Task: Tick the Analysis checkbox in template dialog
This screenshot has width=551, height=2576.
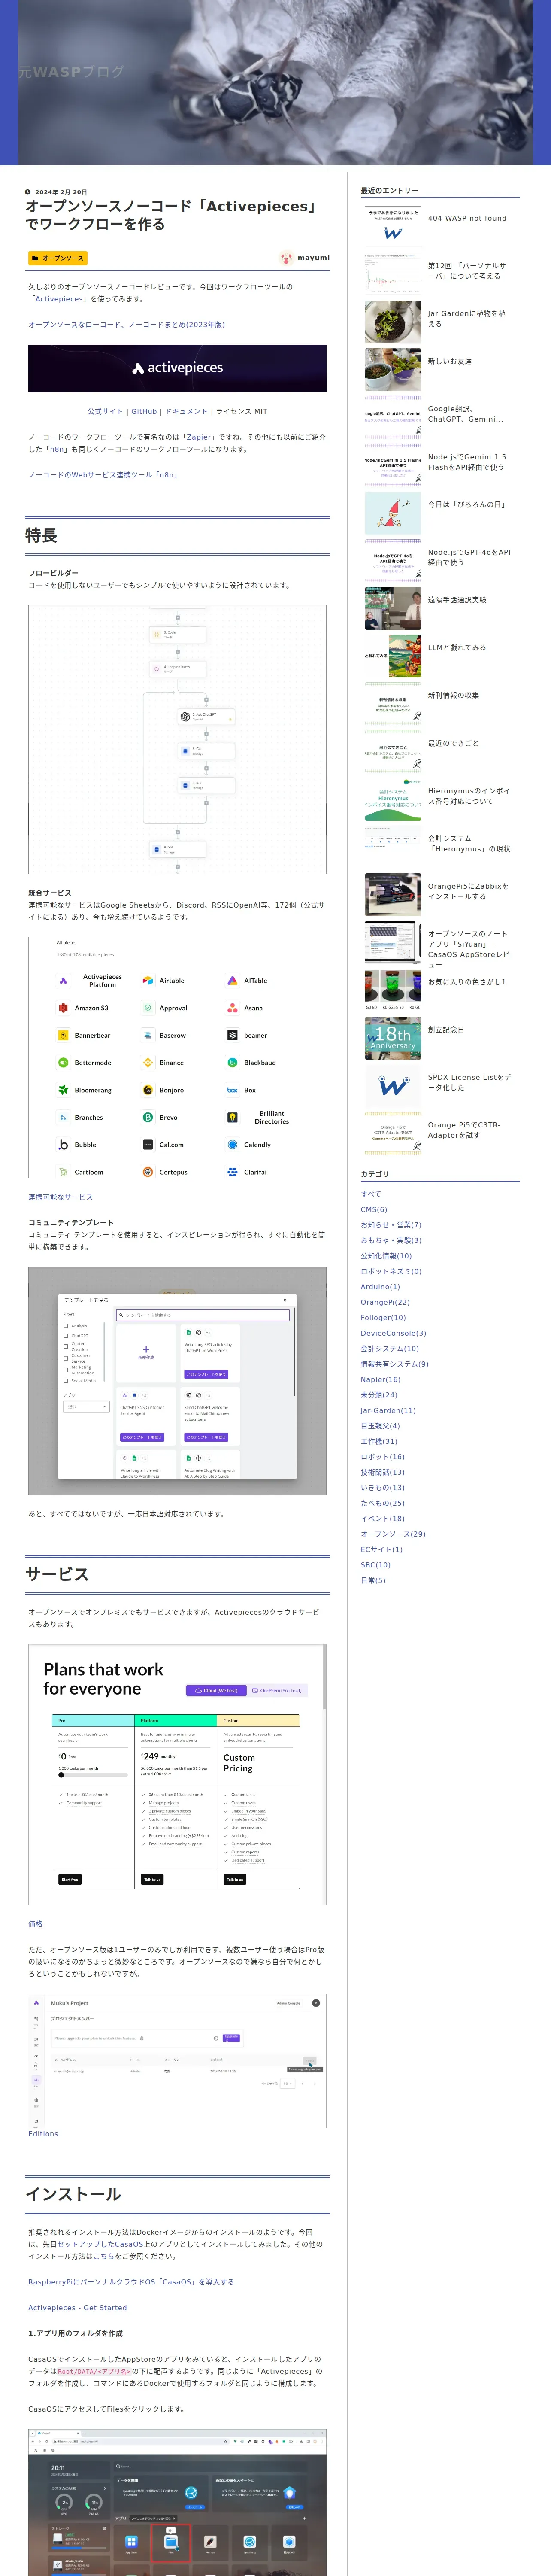Action: click(x=66, y=1326)
